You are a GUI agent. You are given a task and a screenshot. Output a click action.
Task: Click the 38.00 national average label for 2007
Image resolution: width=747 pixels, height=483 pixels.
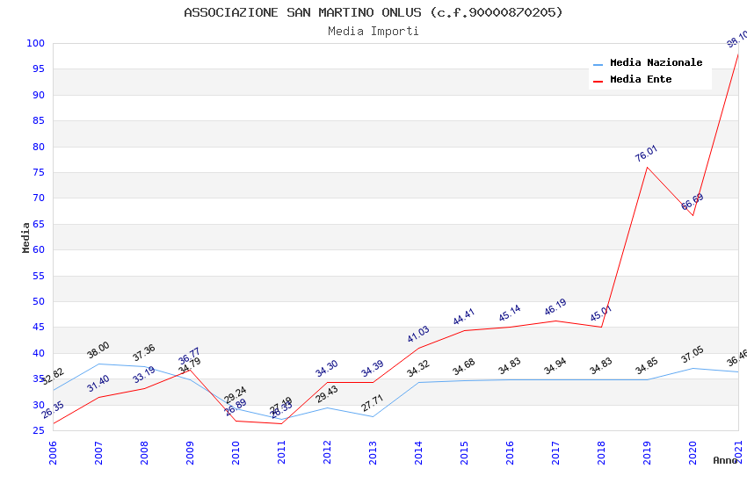(x=98, y=350)
